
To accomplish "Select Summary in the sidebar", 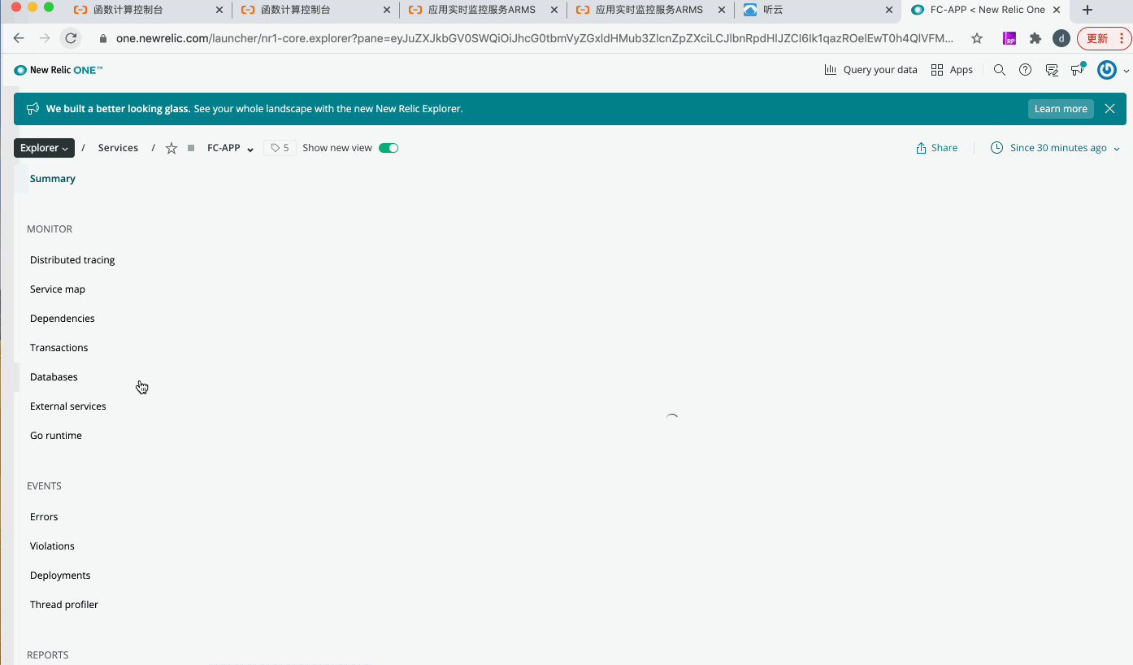I will pos(53,179).
